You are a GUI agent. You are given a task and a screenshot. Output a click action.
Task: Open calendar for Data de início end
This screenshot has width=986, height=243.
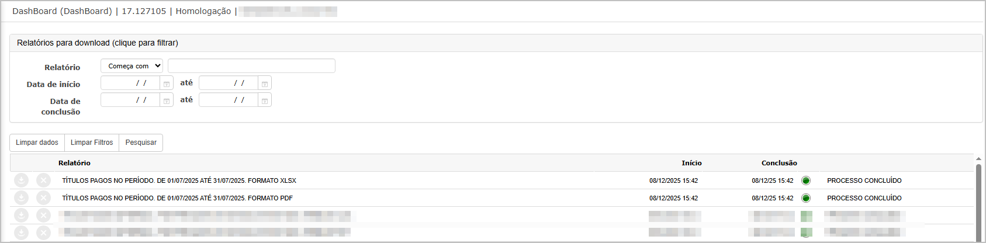[x=265, y=84]
